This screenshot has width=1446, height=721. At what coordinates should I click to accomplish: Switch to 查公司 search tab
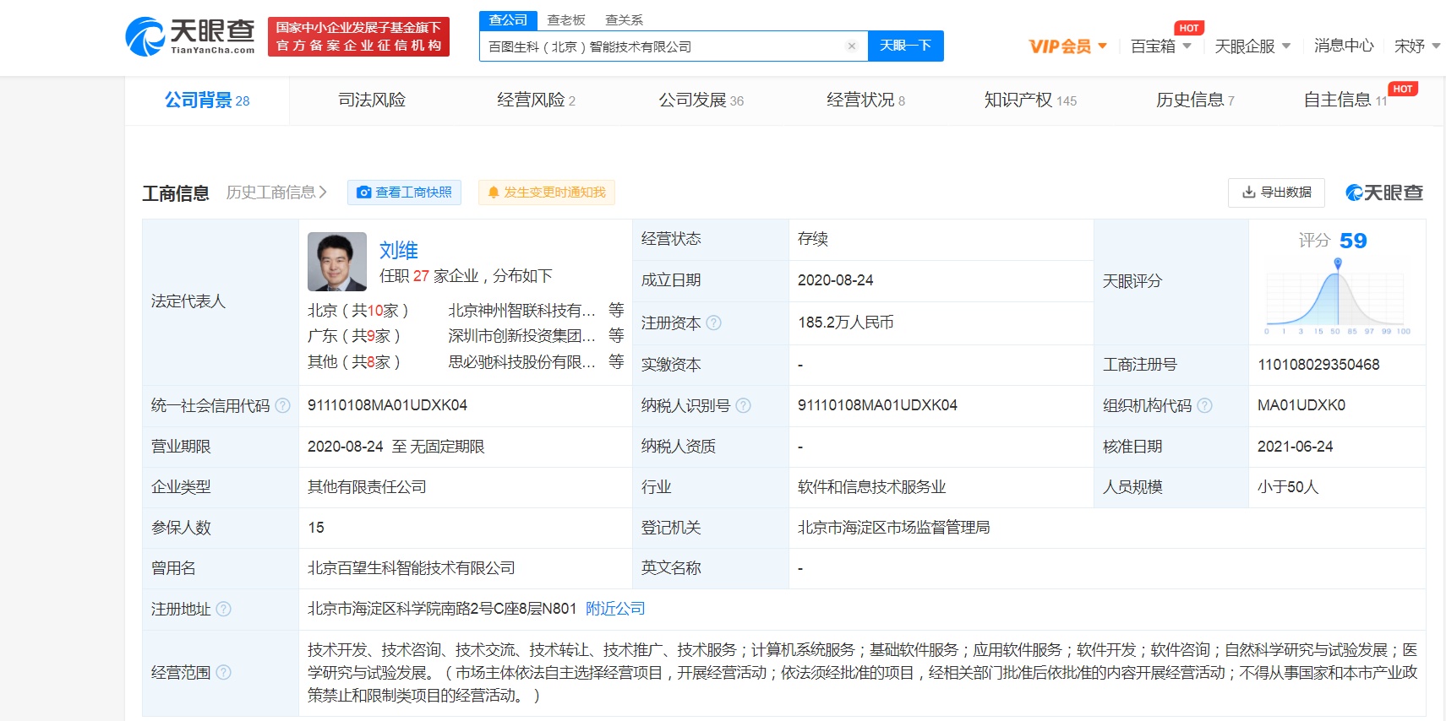(x=508, y=19)
